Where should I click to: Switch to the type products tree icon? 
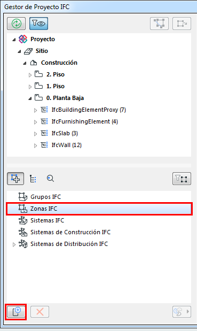click(33, 179)
